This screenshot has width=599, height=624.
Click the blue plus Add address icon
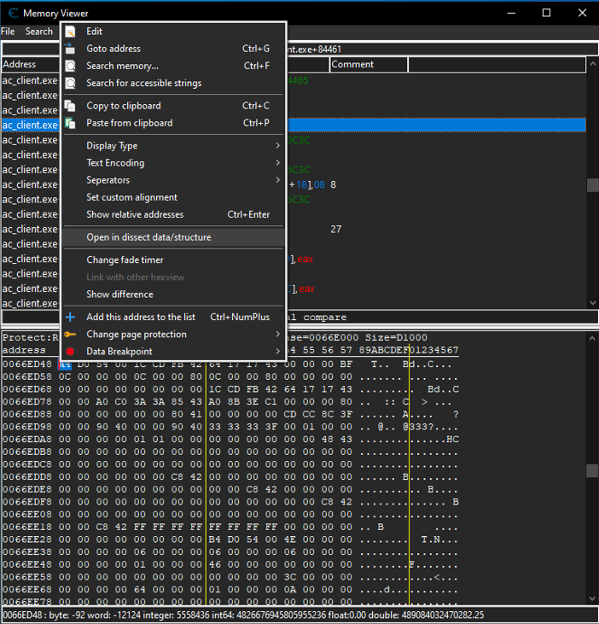(x=71, y=318)
